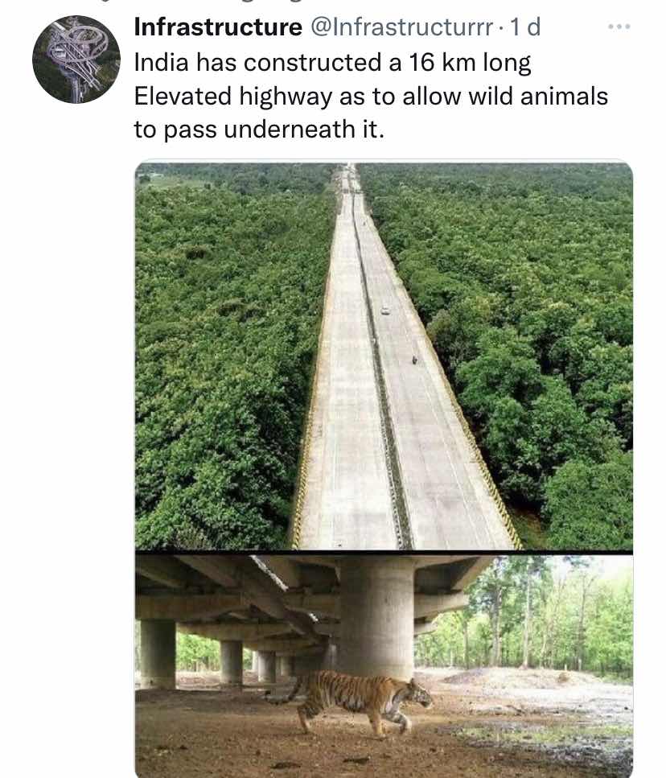
Task: Click the motorcycle on the highway lane
Action: click(414, 359)
